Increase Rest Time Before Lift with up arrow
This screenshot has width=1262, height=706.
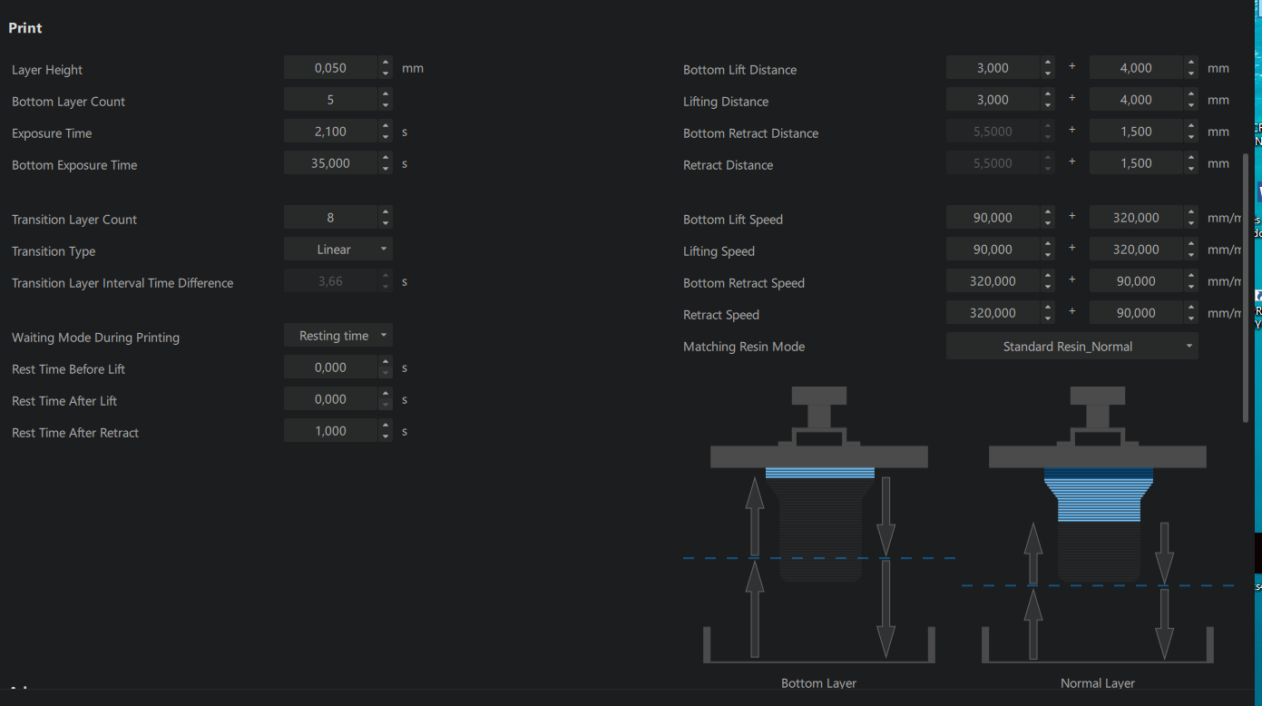coord(386,362)
